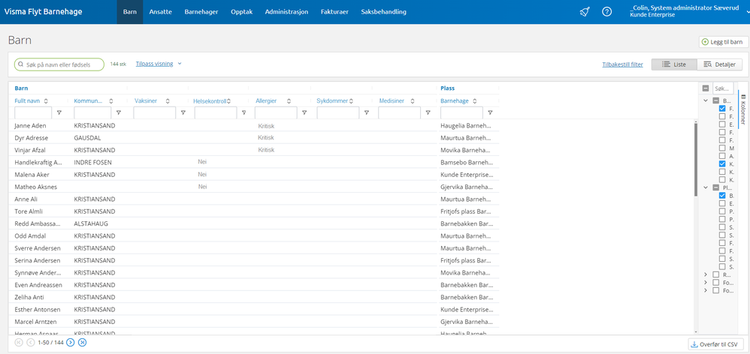Screen dimensions: 750x354
Task: Collapse the B... group in columns panel
Action: 706,100
